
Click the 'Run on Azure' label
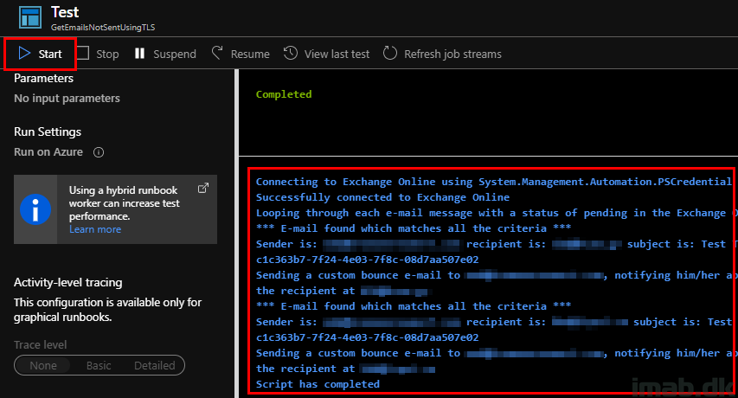(48, 152)
